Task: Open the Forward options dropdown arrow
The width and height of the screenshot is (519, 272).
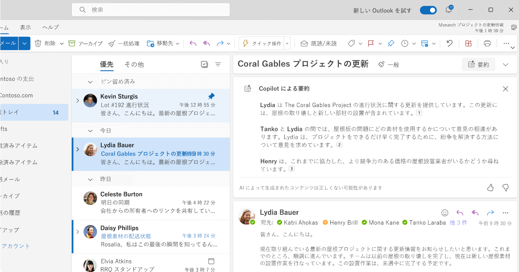Action: tap(229, 43)
